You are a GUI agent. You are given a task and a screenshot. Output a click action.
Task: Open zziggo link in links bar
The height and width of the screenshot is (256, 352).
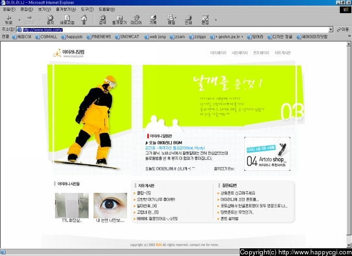pos(197,37)
